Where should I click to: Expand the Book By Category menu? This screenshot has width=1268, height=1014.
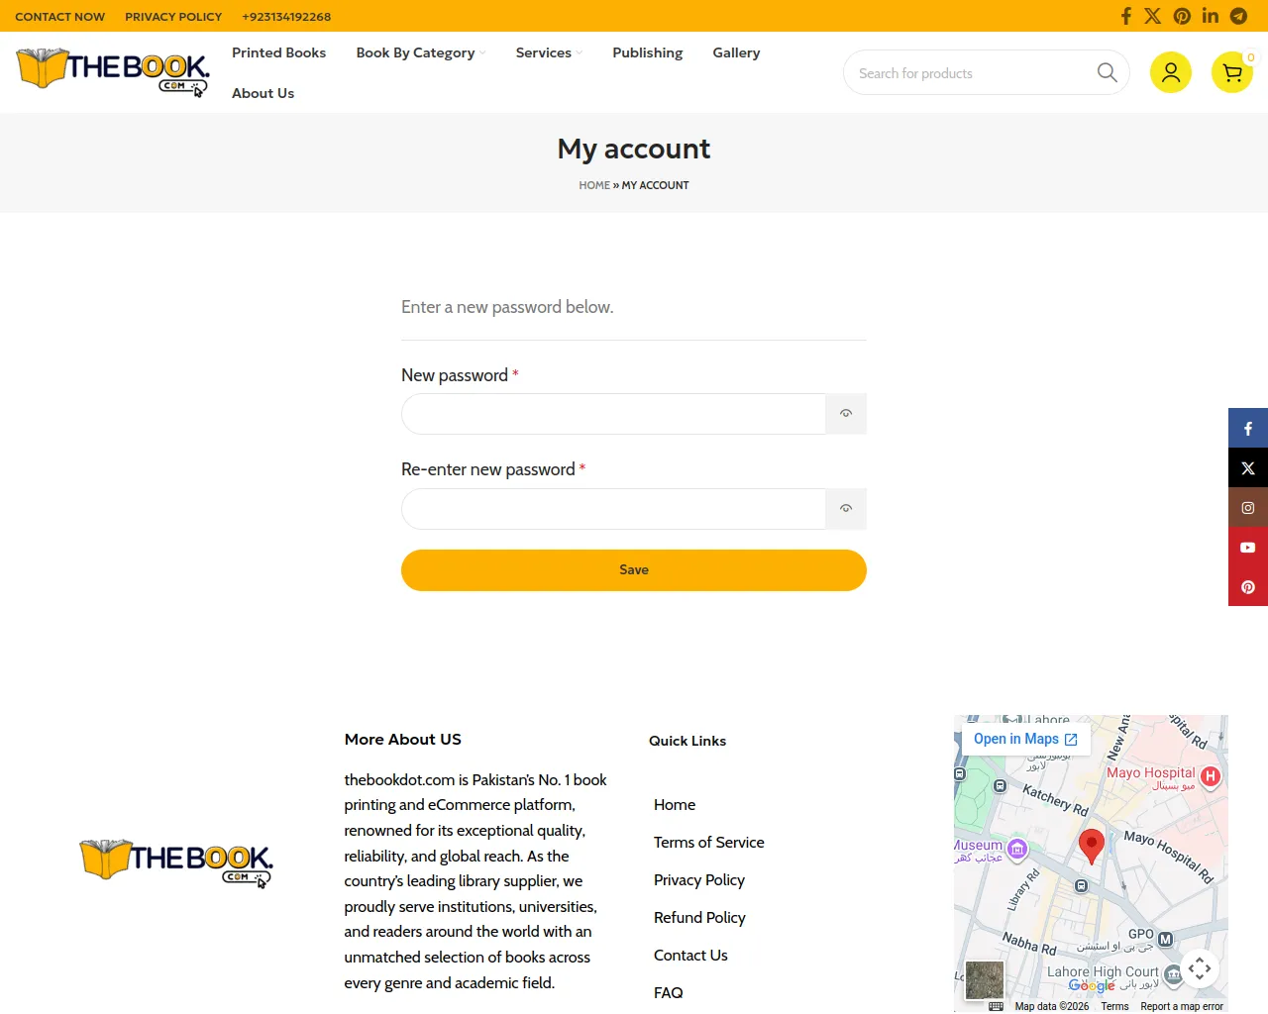[416, 52]
